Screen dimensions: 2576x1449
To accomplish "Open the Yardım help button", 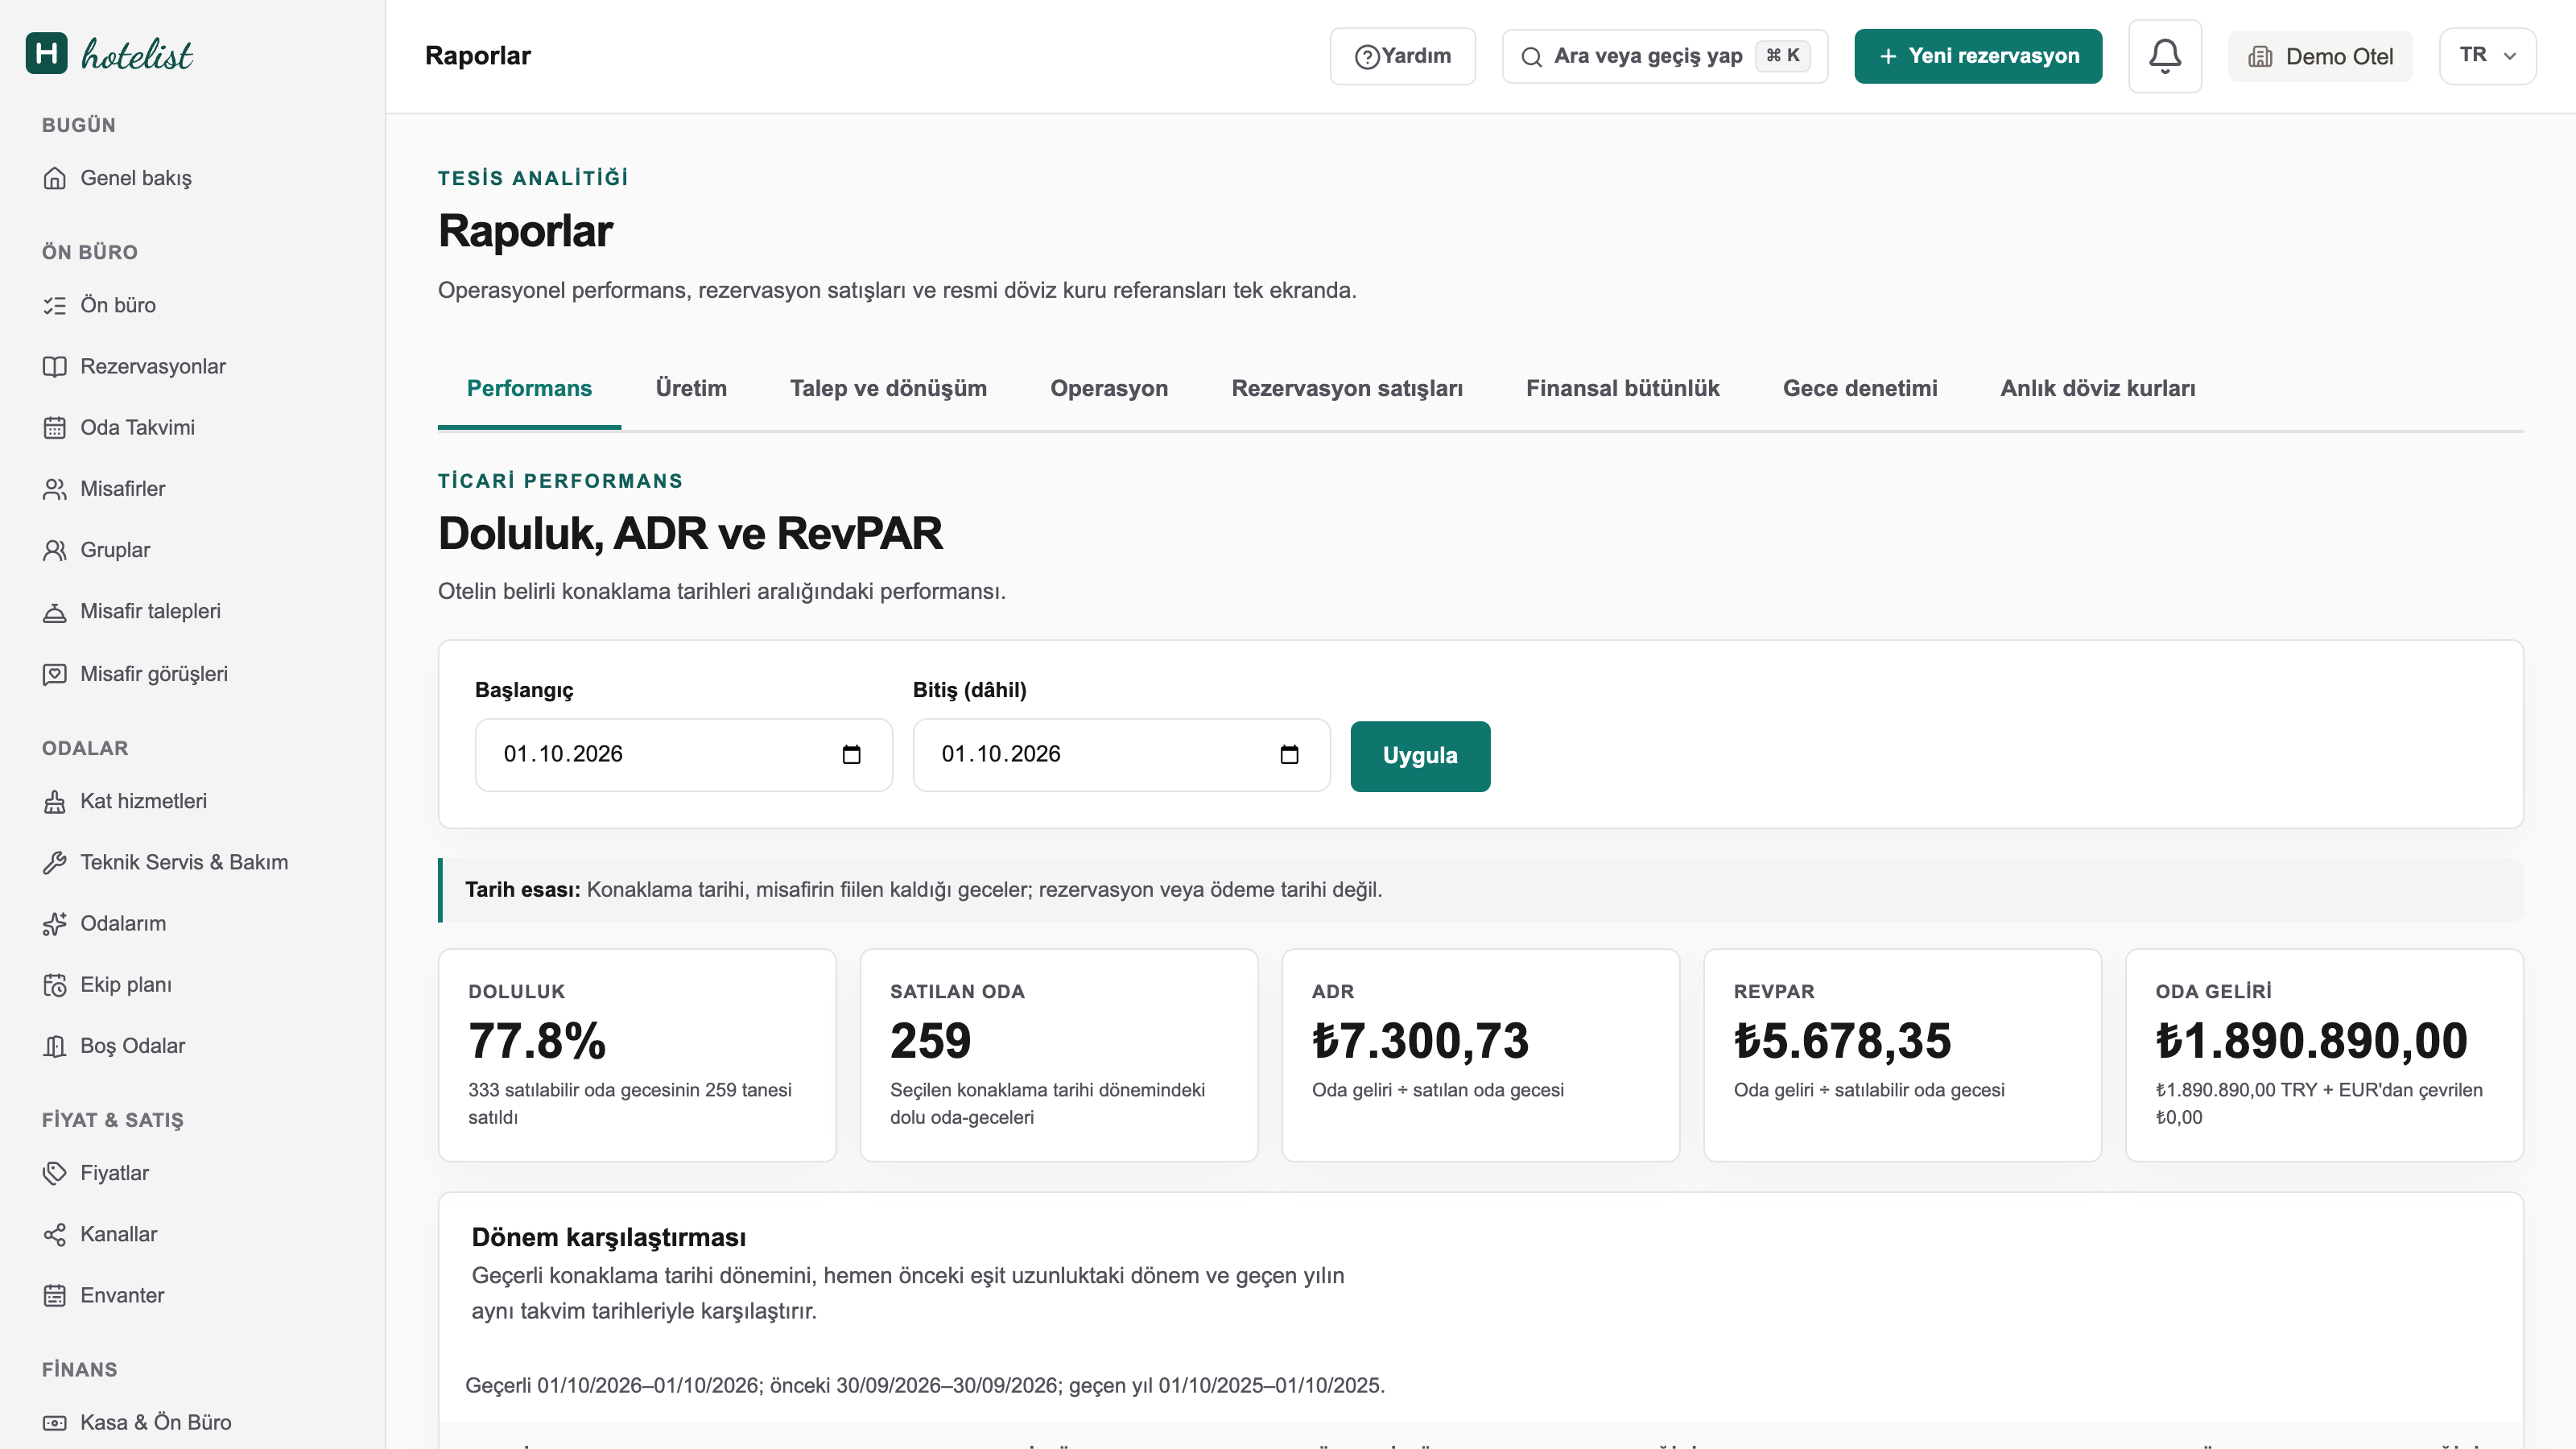I will click(x=1402, y=56).
